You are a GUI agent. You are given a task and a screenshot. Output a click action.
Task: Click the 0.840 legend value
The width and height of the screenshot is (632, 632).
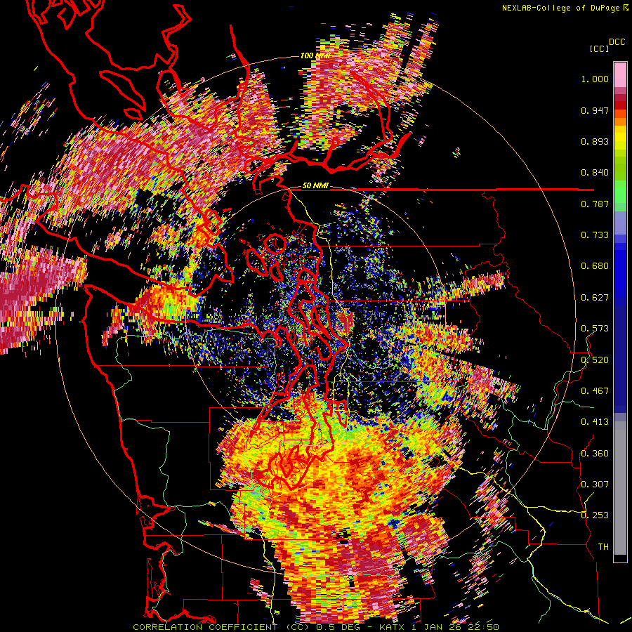click(x=595, y=173)
